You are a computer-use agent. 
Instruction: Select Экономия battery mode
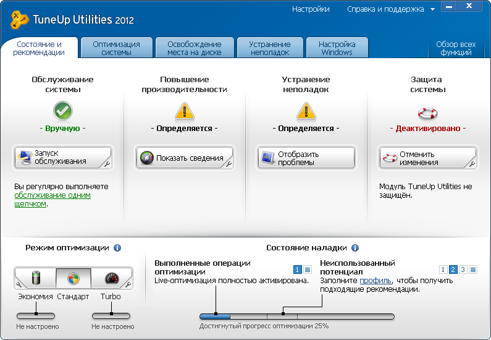[x=36, y=278]
